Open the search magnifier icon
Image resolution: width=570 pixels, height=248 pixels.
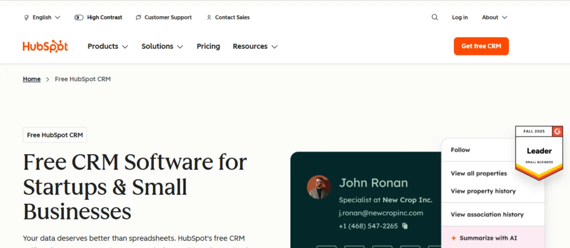(435, 17)
